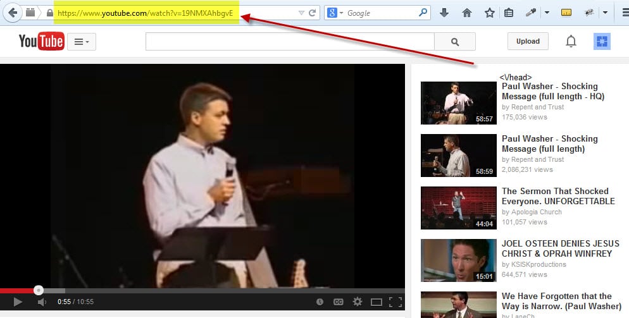Click Watch Later clock icon in player

tap(320, 302)
